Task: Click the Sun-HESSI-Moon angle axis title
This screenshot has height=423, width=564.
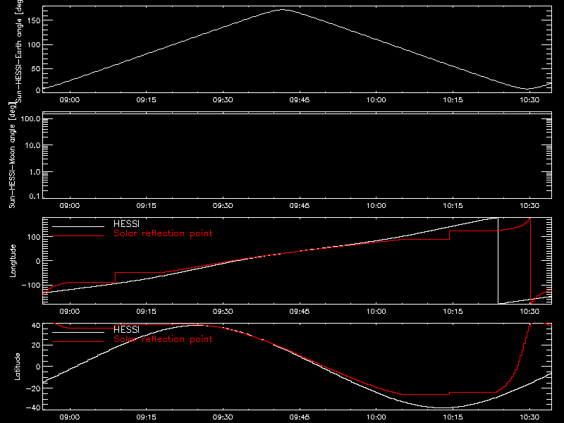Action: point(12,154)
